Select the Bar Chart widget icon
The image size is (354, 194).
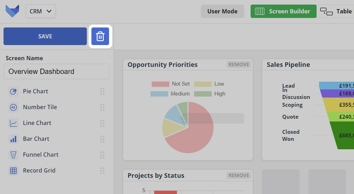(x=13, y=139)
